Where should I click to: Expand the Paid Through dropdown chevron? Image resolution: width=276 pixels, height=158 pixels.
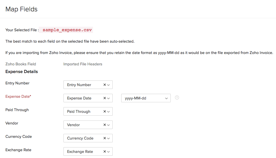tap(108, 111)
